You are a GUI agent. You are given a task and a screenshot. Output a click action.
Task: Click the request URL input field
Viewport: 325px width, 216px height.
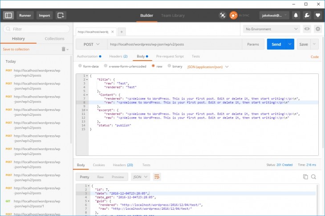pyautogui.click(x=174, y=45)
